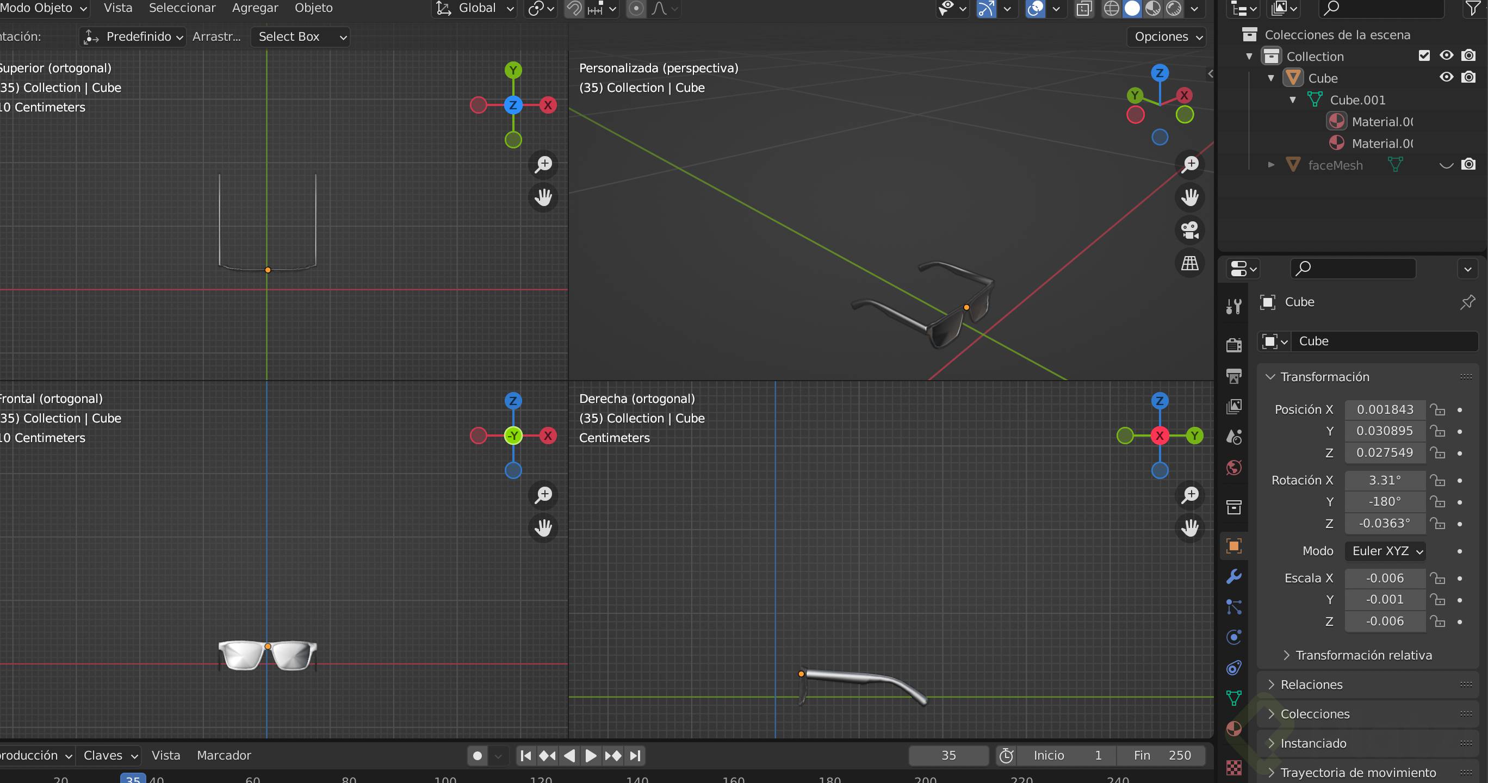The width and height of the screenshot is (1488, 783).
Task: Hide Cube using its eye icon
Action: 1447,77
